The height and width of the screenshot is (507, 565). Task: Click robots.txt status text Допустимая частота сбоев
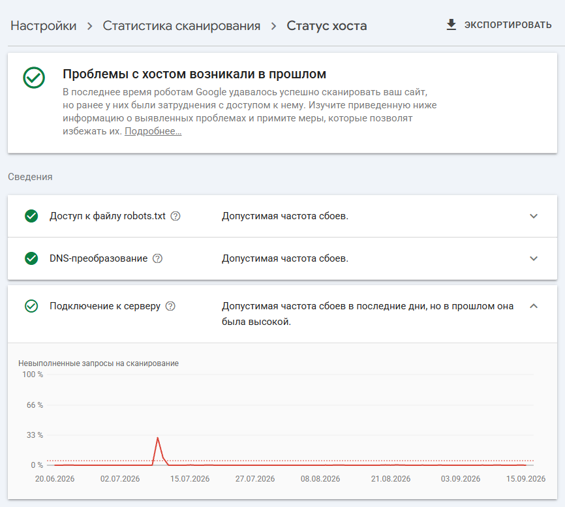285,216
